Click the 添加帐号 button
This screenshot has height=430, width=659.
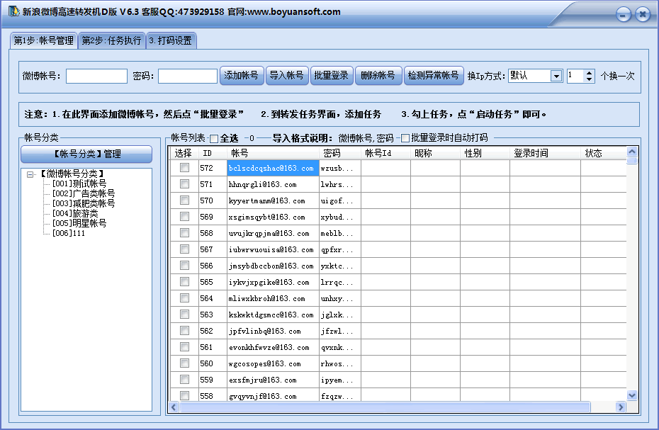point(241,76)
